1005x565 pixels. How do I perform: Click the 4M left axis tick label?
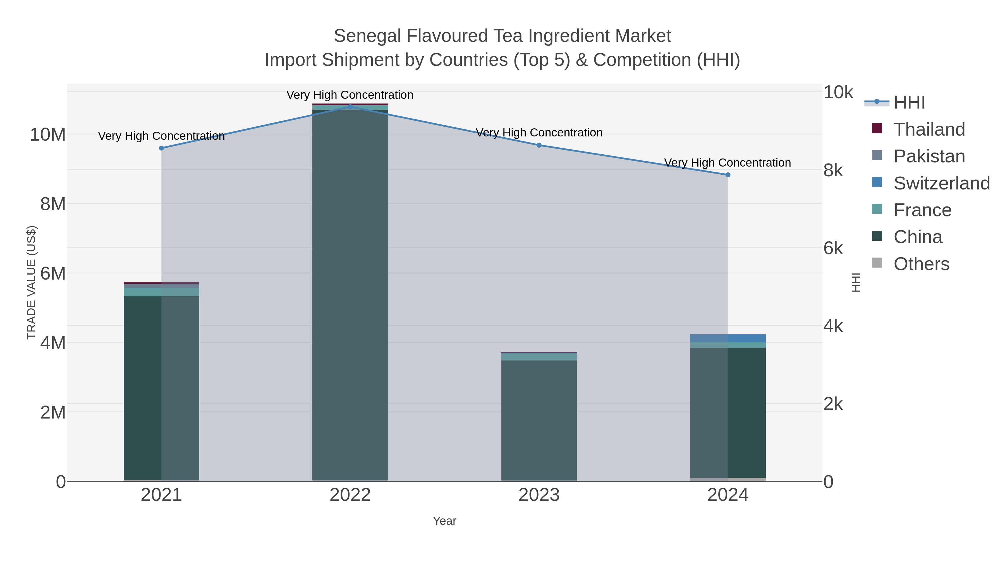pos(53,343)
